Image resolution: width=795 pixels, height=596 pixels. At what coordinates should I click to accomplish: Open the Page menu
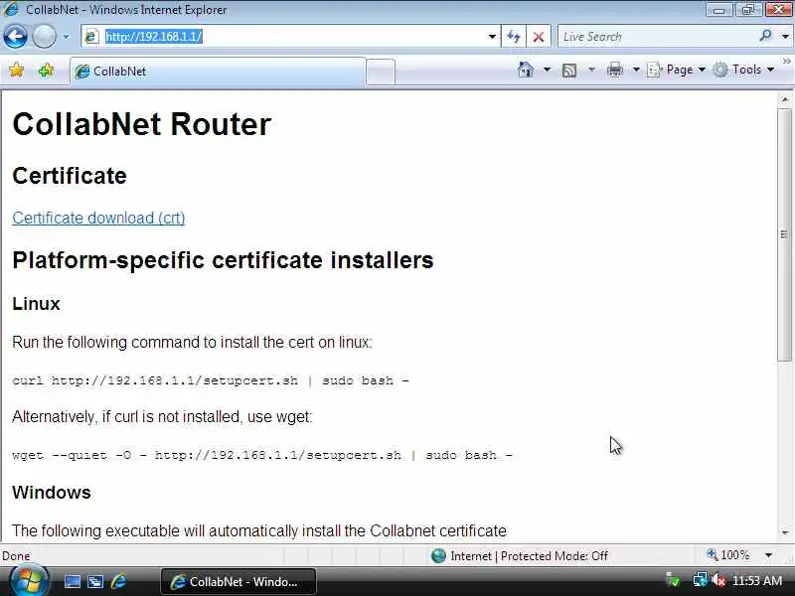coord(677,70)
